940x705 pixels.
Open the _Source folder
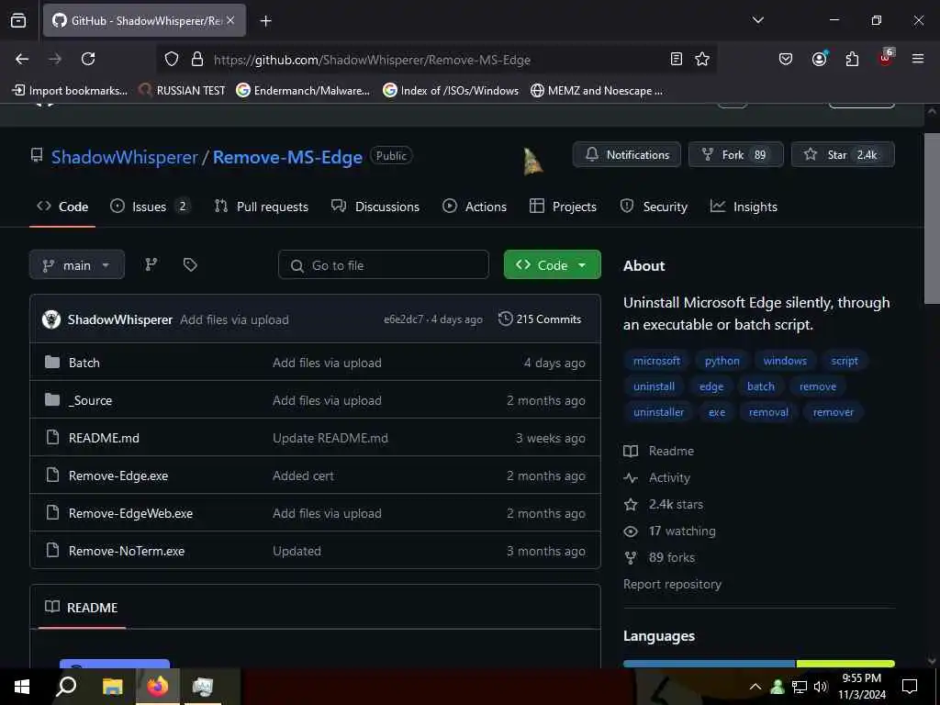click(90, 400)
